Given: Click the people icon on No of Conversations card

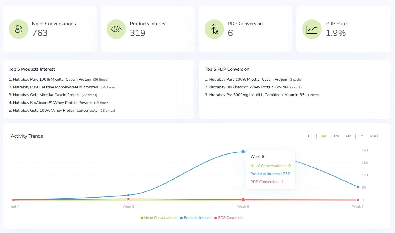Looking at the screenshot, I should [18, 29].
